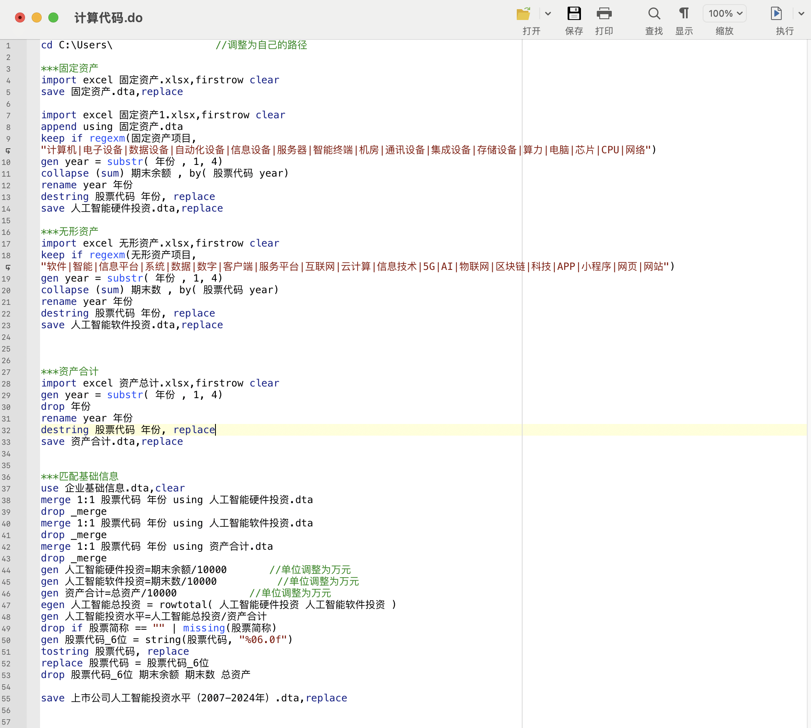Click the 查找 label in the toolbar

pyautogui.click(x=654, y=31)
